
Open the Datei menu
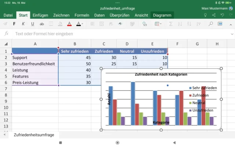point(8,15)
